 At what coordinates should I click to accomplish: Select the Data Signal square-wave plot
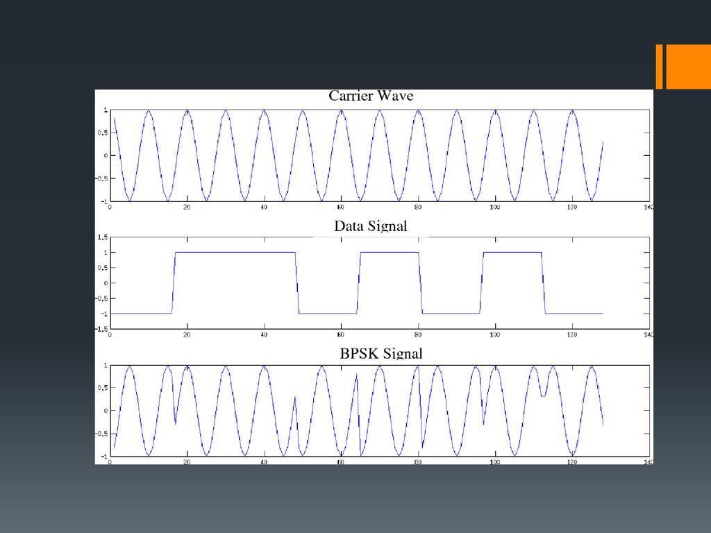coord(380,283)
